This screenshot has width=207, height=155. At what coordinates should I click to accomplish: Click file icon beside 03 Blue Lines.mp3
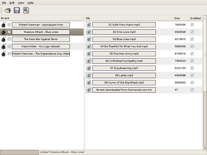point(89,39)
